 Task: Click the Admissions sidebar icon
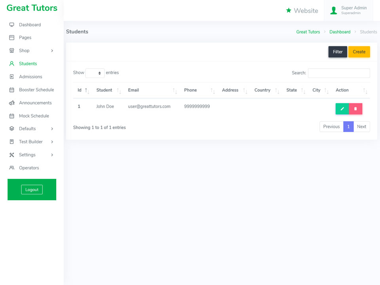click(11, 76)
